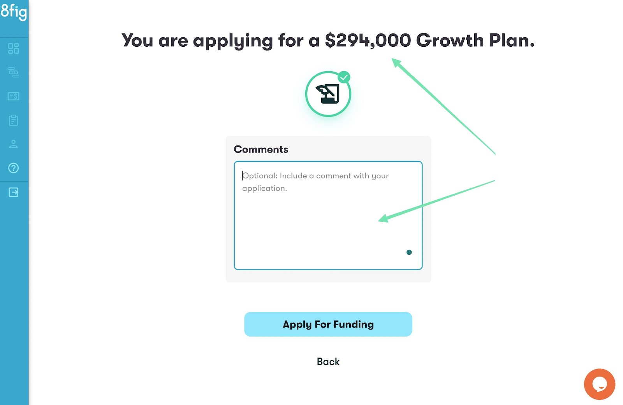
Task: Open the dashboard grid icon in the sidebar
Action: click(14, 49)
